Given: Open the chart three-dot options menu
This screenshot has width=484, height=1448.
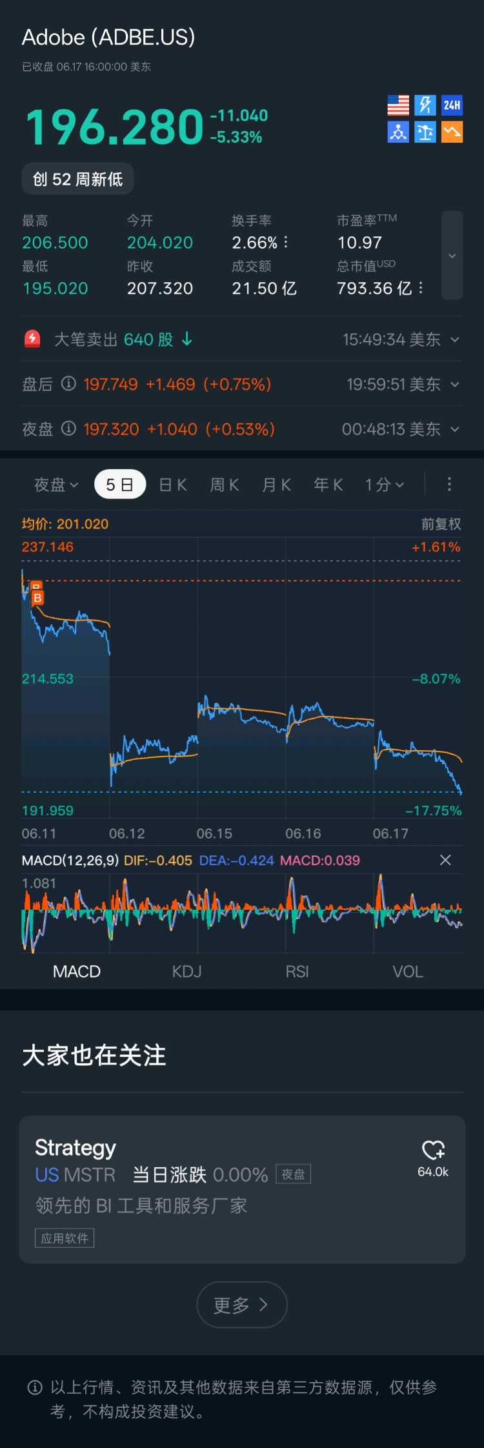Looking at the screenshot, I should 449,484.
